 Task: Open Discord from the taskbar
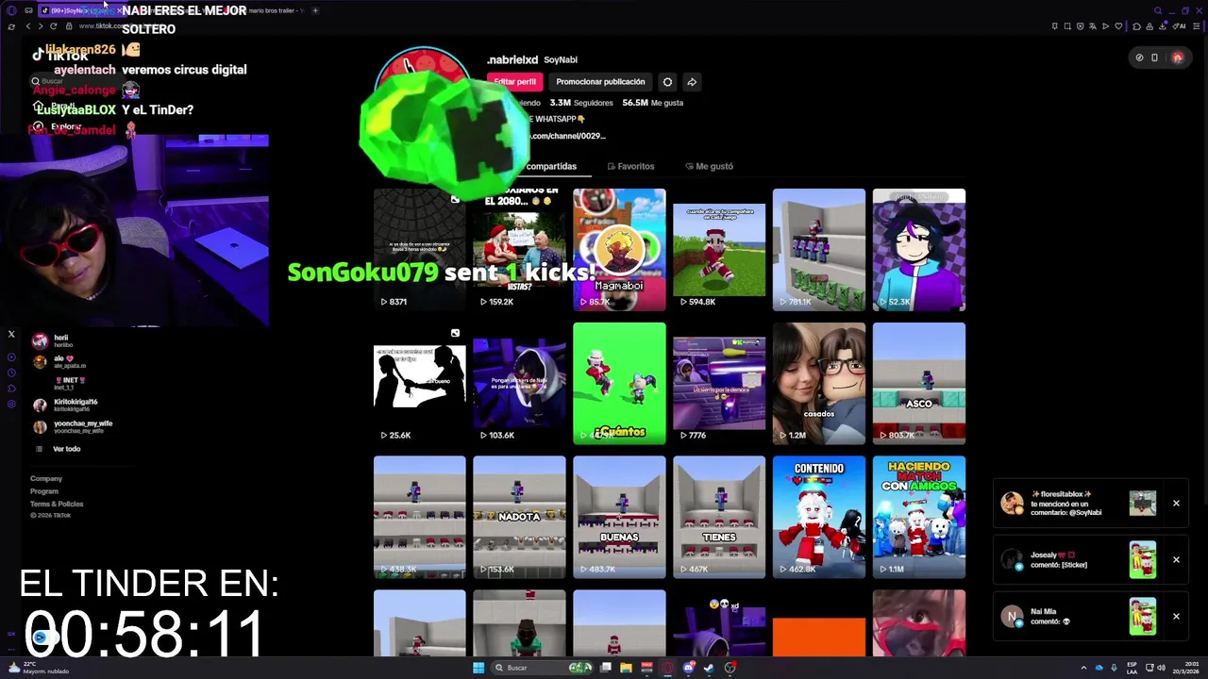tap(689, 668)
